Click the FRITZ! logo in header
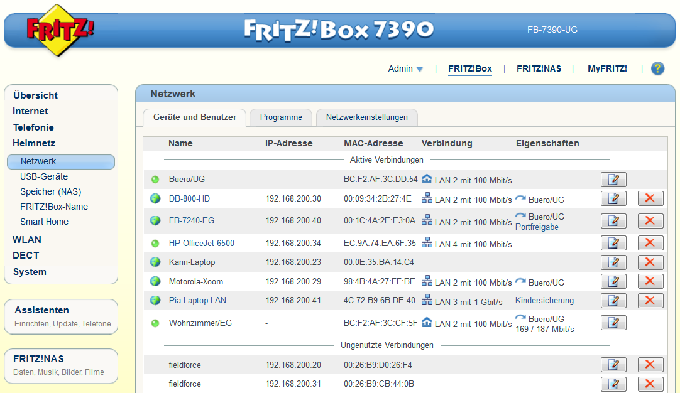 [60, 30]
